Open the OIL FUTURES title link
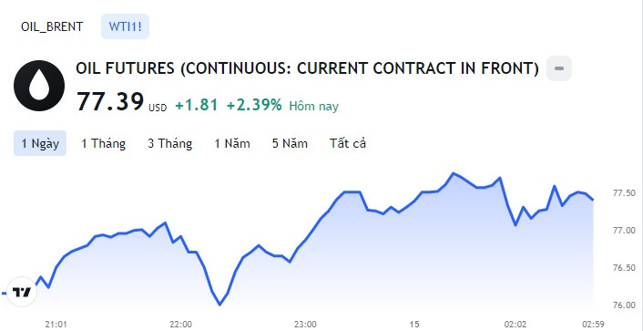 (x=307, y=68)
